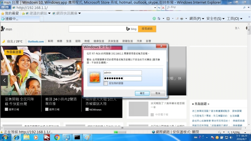This screenshot has height=141, width=251.
Task: Expand the toolbar overflow chevron
Action: [249, 17]
